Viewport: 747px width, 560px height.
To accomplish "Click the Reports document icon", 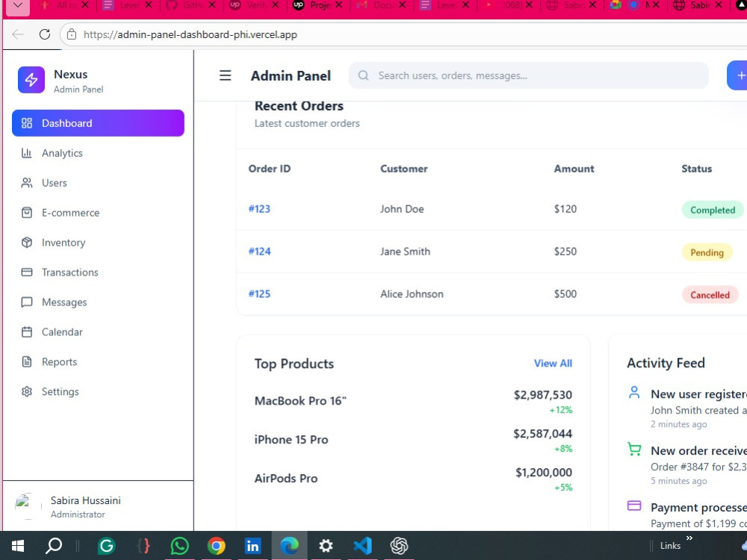I will click(27, 362).
